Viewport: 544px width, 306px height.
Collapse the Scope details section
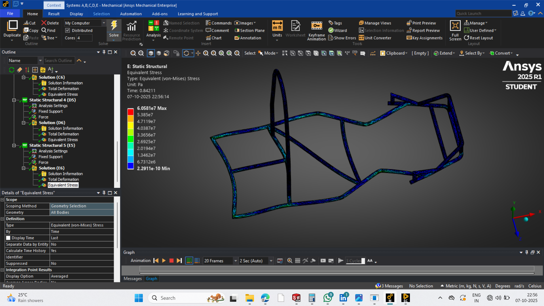click(3, 200)
